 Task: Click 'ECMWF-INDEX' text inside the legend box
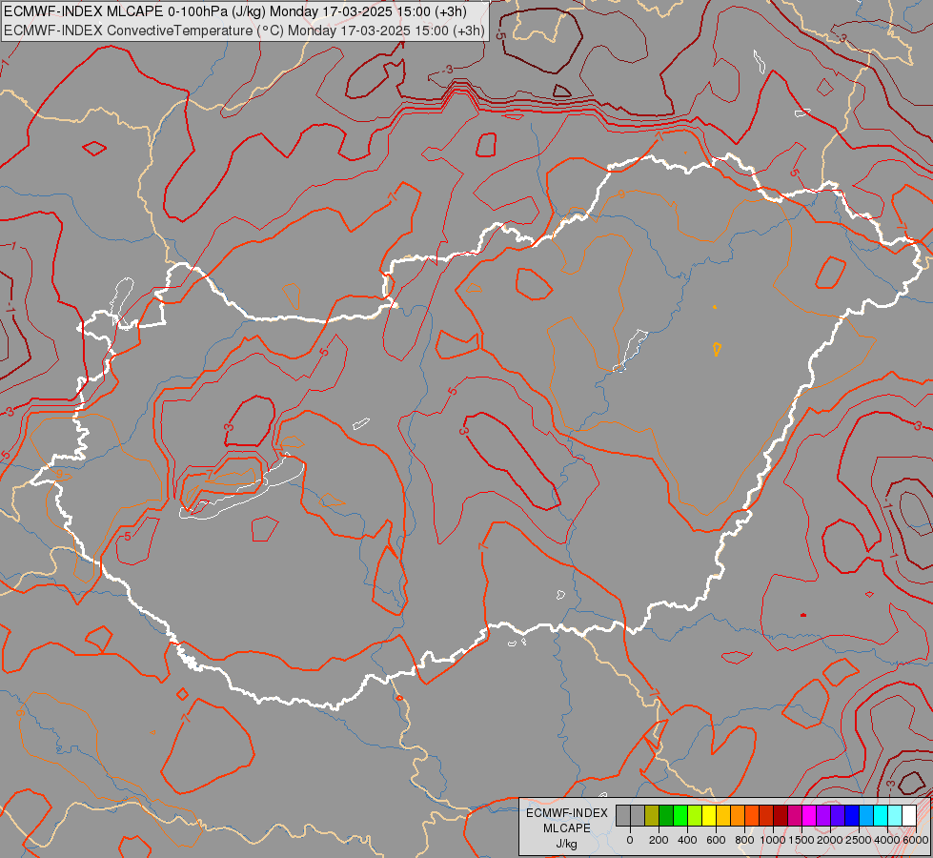tap(567, 813)
